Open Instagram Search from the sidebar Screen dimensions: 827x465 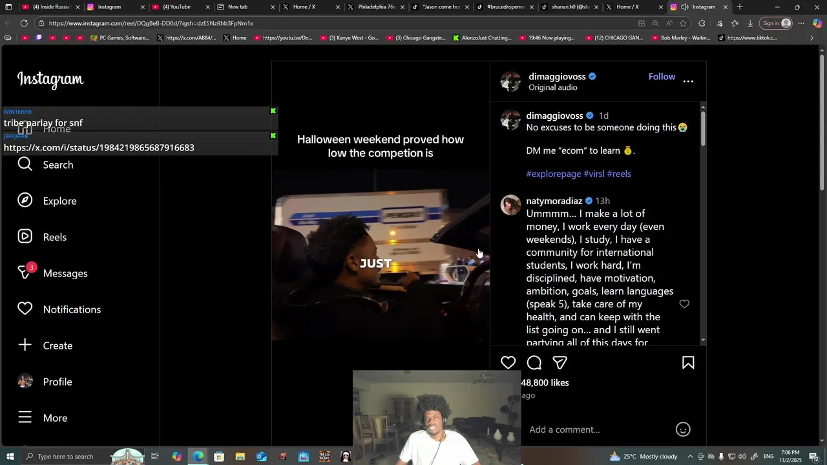(45, 165)
